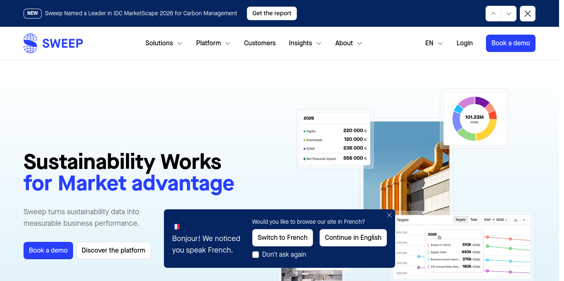This screenshot has width=564, height=281.
Task: Open the Login page
Action: 464,43
